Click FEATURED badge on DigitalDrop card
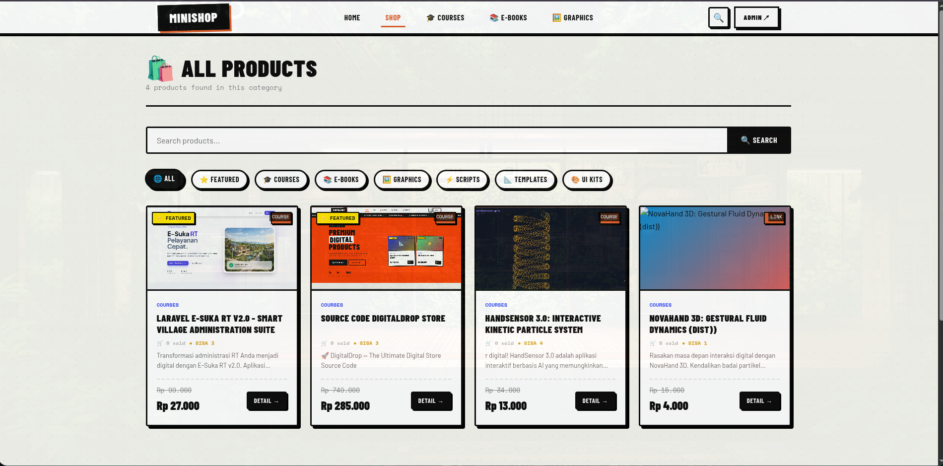 coord(338,218)
